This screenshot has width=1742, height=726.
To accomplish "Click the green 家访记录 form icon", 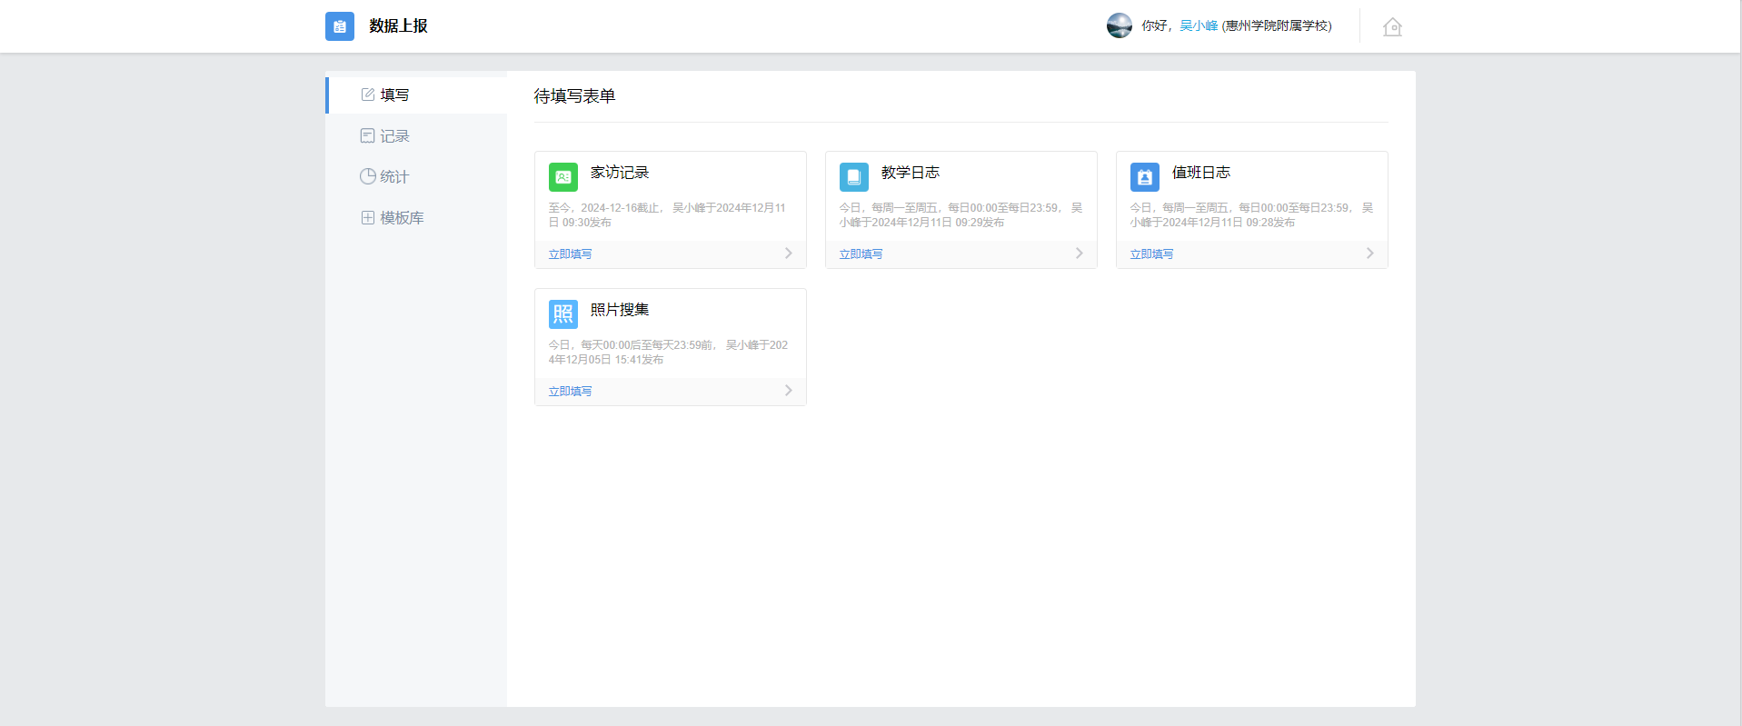I will click(x=562, y=177).
